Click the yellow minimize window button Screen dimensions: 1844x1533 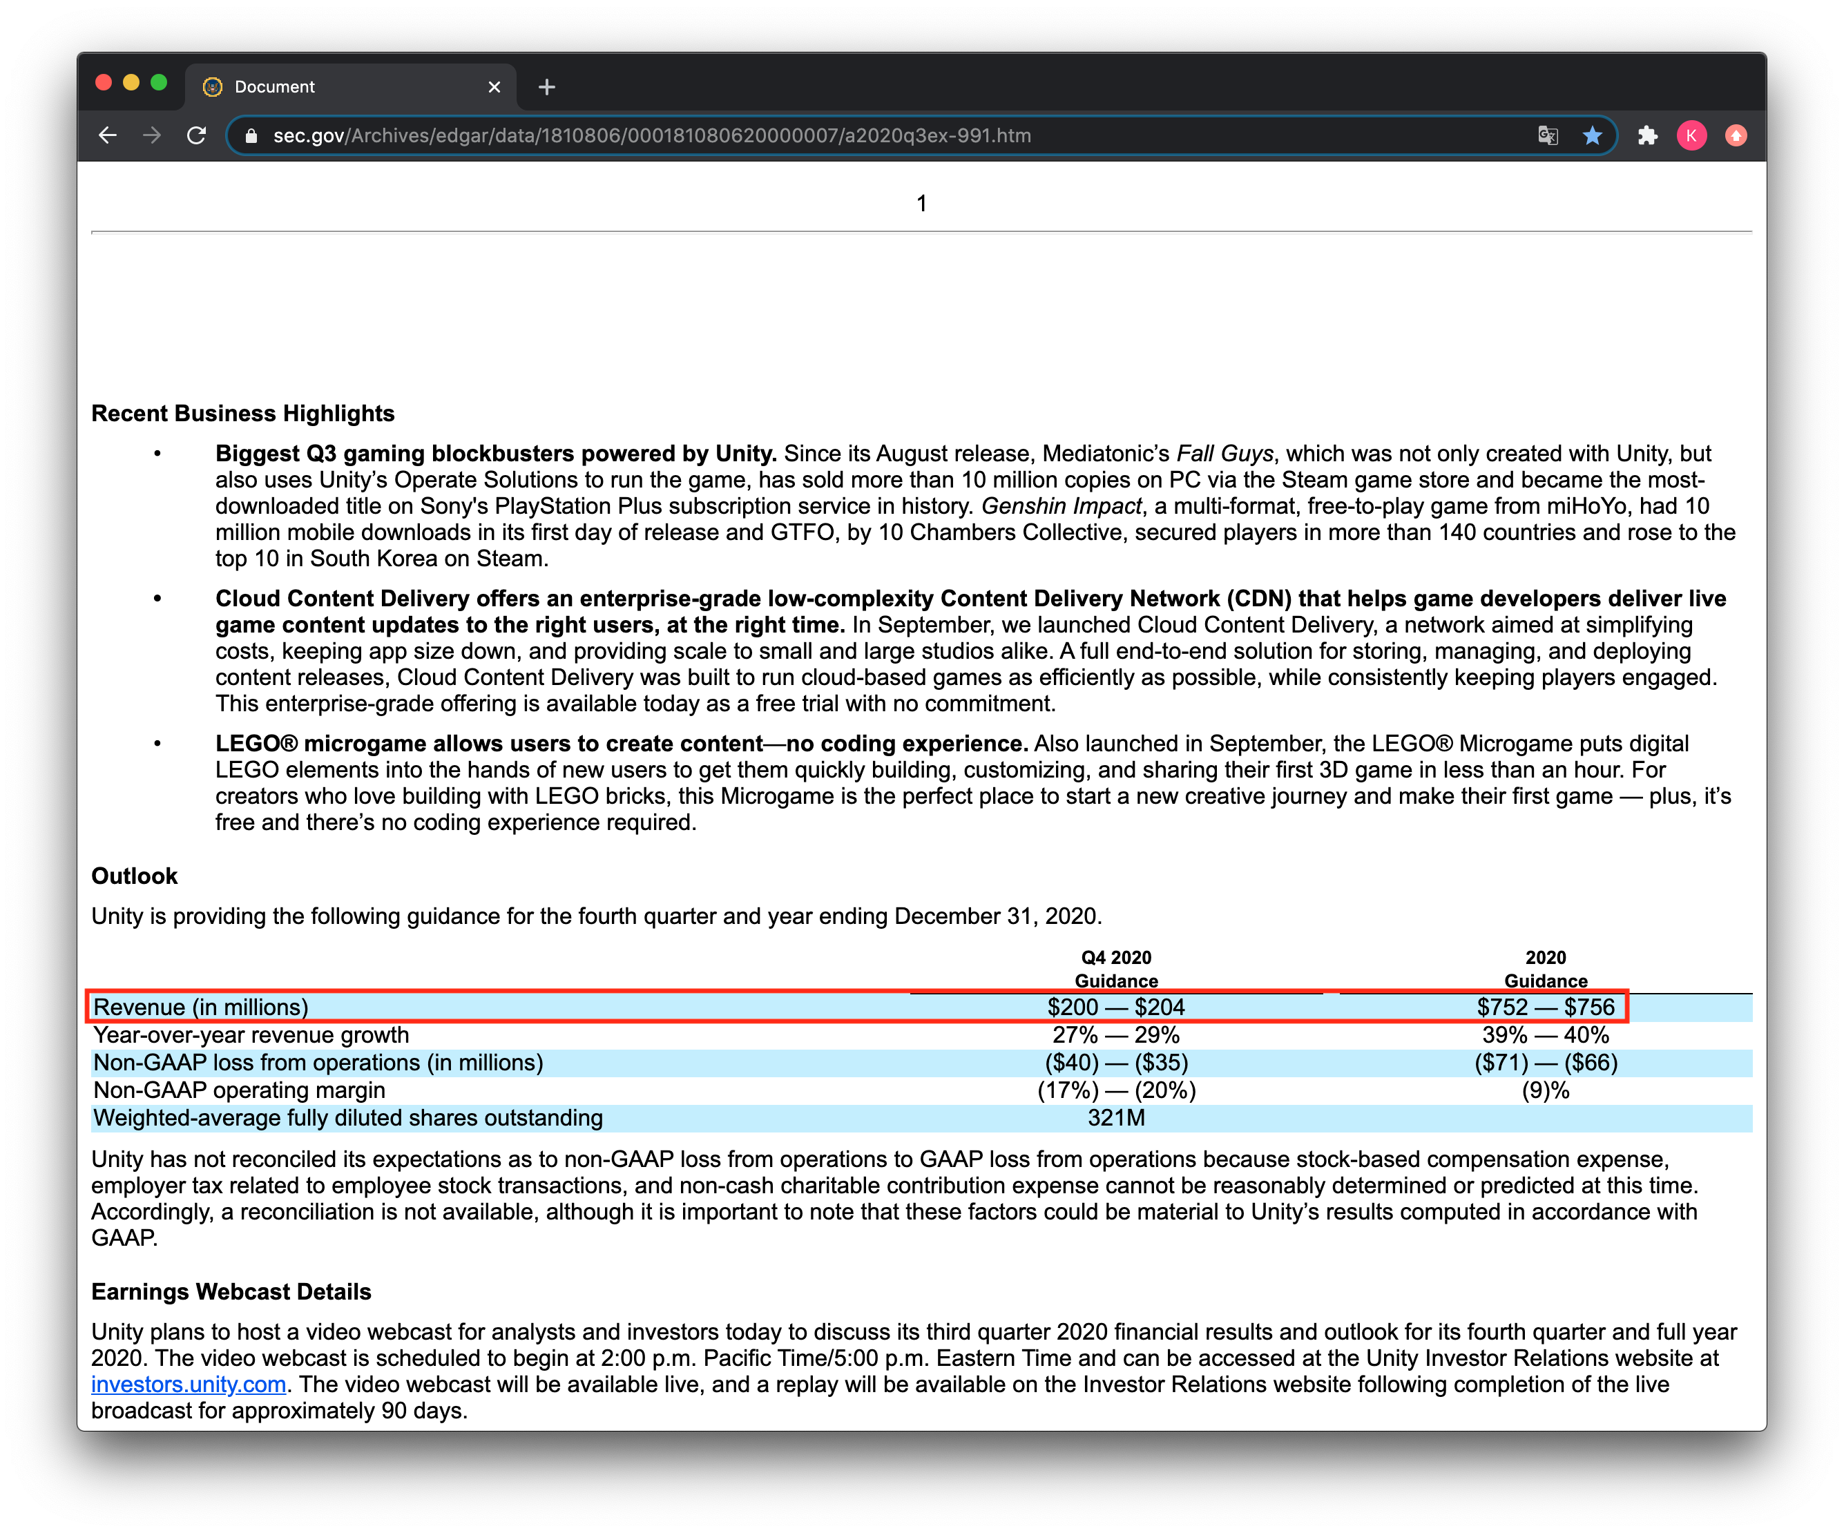coord(132,83)
